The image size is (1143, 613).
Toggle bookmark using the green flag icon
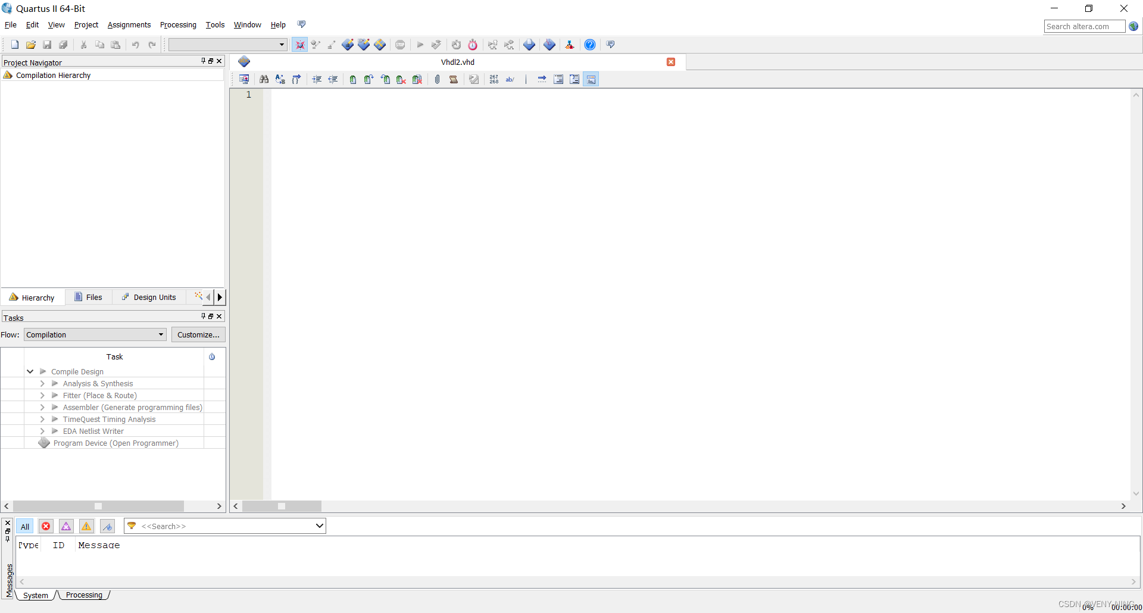[353, 79]
